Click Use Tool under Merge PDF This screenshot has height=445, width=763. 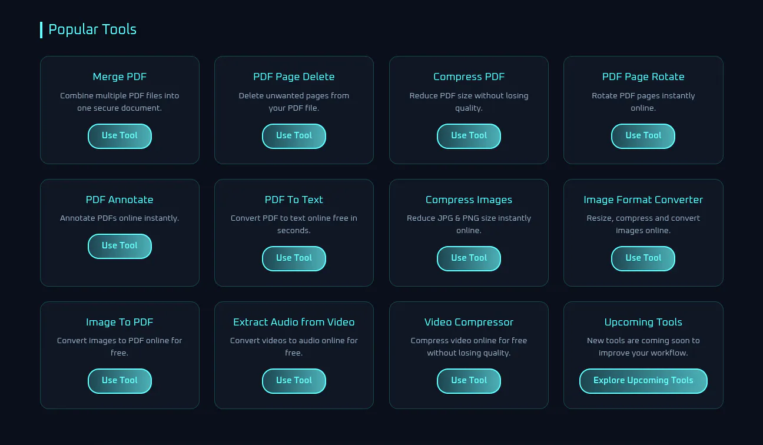click(120, 136)
